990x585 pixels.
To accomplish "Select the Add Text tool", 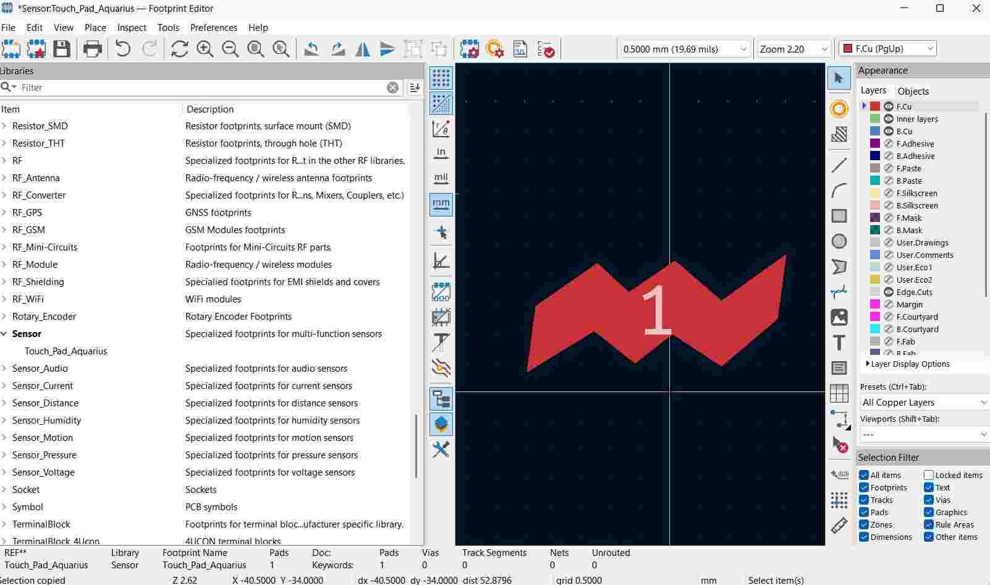I will [839, 342].
